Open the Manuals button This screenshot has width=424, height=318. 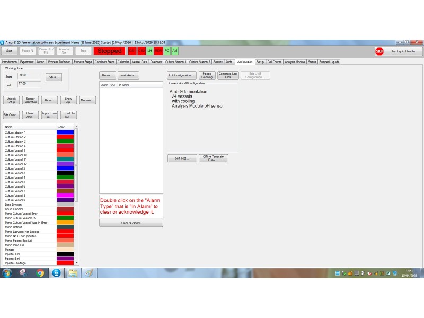point(87,100)
